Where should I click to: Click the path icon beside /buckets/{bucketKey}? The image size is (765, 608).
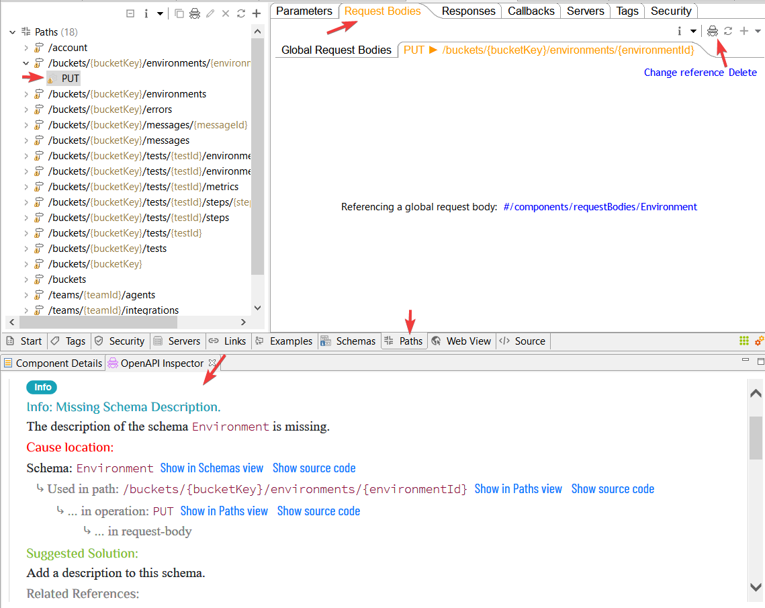click(x=39, y=264)
